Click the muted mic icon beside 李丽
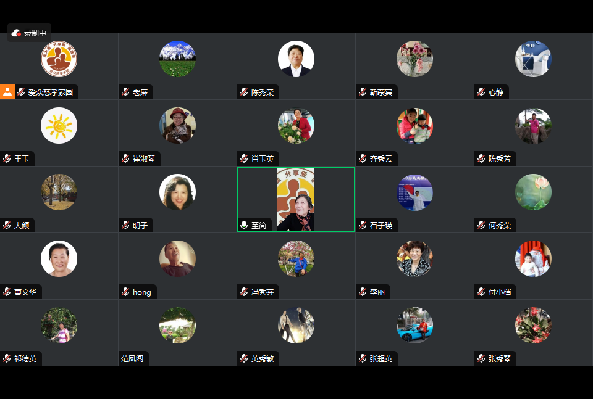The image size is (593, 399). click(363, 292)
